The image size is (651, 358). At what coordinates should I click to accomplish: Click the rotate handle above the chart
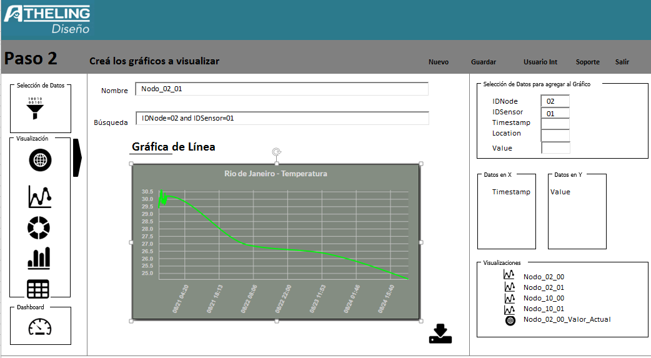pos(276,152)
